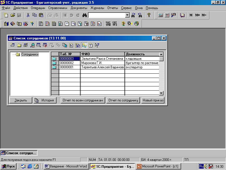Click the New group folder icon in employee list
The height and width of the screenshot is (170, 226).
click(19, 45)
